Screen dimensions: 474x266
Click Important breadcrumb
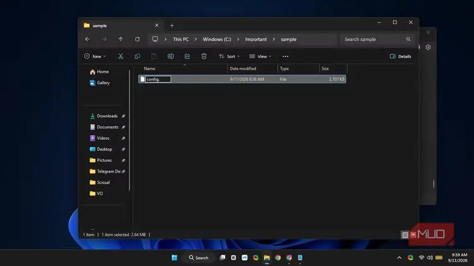click(256, 39)
